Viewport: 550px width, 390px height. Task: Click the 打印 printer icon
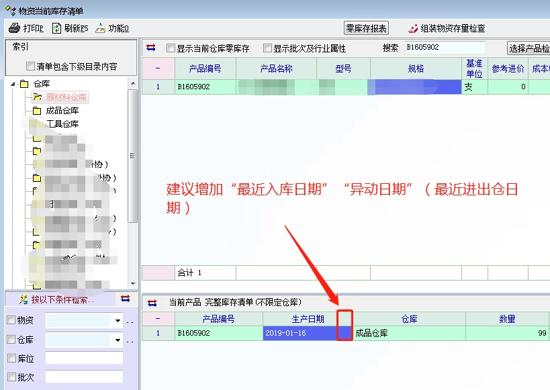click(x=14, y=28)
